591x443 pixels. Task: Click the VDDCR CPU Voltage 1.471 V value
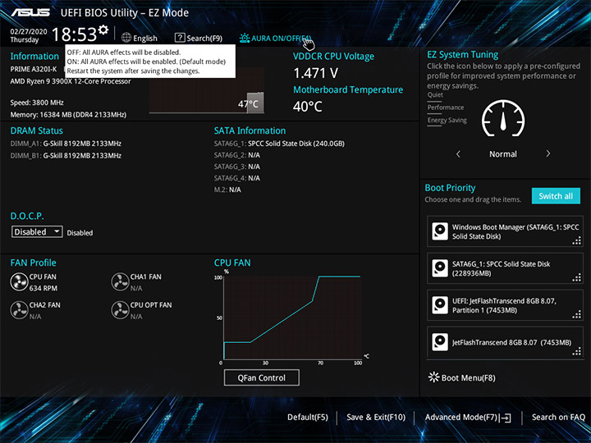(315, 73)
